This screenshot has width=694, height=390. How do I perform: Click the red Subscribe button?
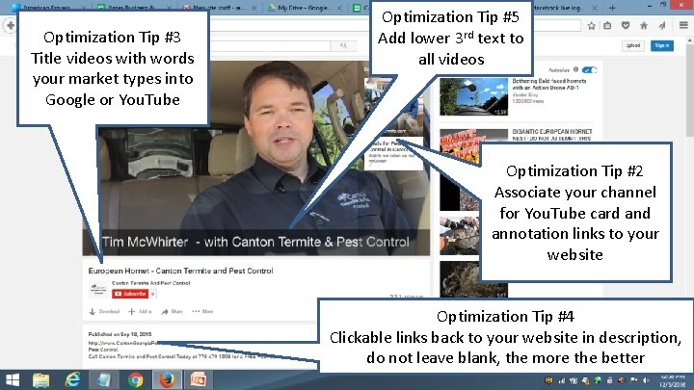130,294
